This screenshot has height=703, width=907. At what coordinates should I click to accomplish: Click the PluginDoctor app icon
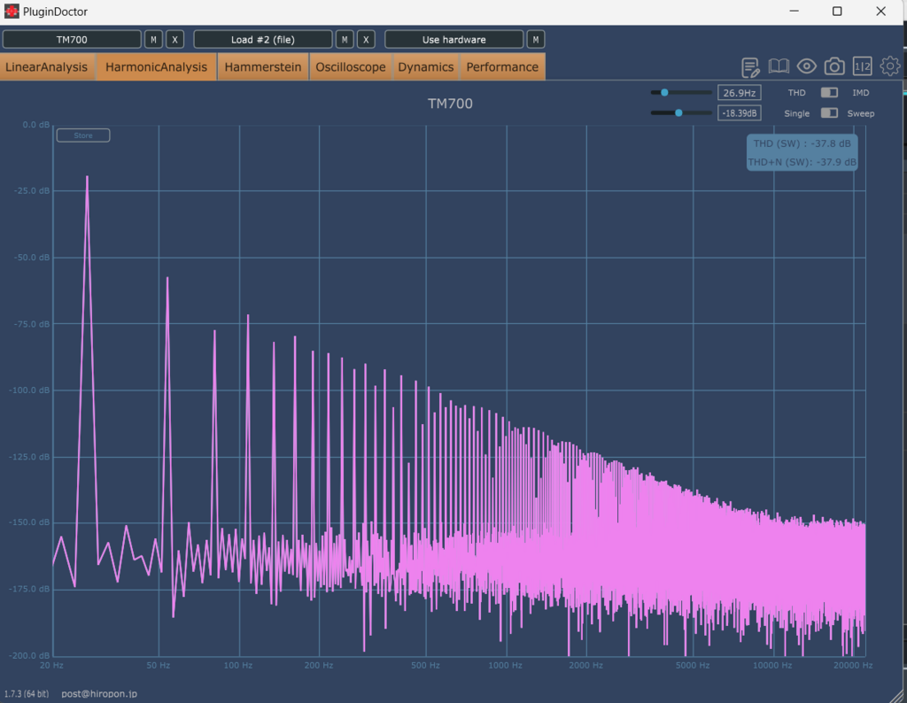click(12, 11)
